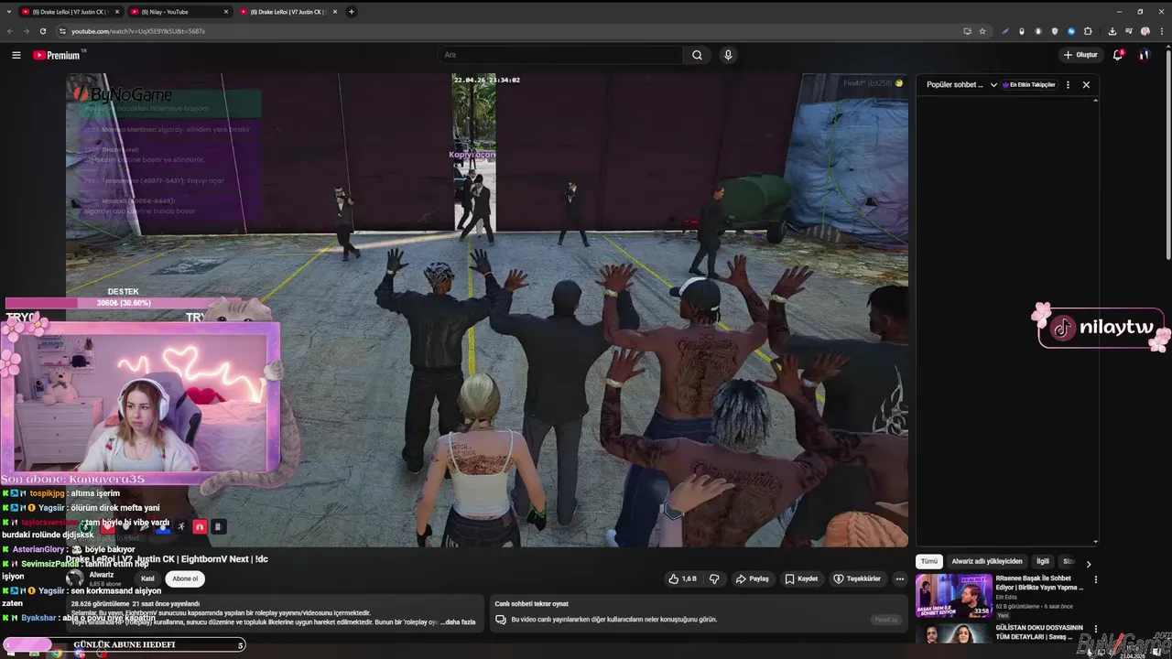Viewport: 1172px width, 659px height.
Task: Open the media control toolbar icon
Action: tap(1128, 31)
